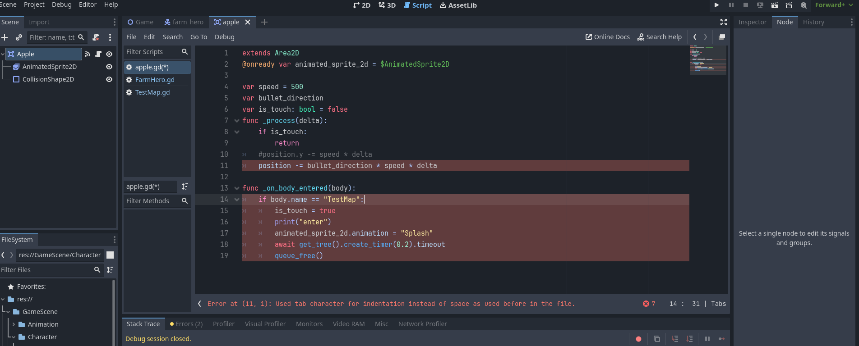Open the Errors (2) debugger tab

186,324
